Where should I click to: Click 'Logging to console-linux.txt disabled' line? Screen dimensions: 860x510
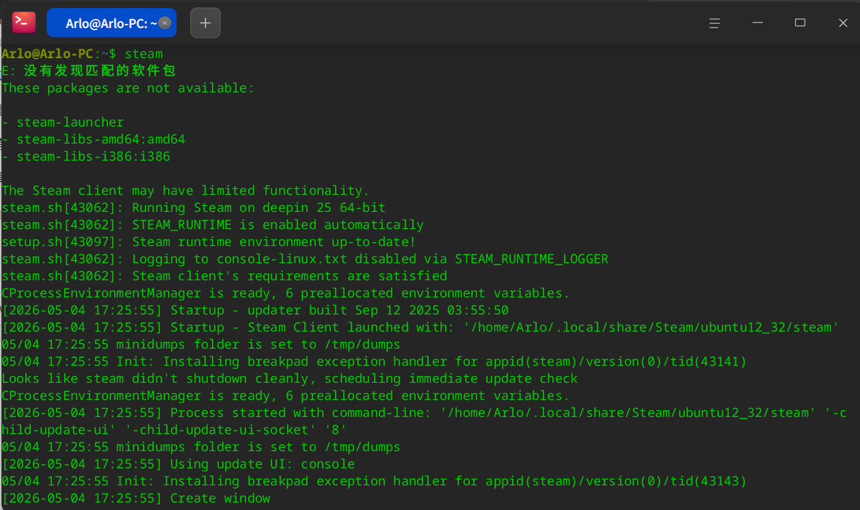coord(305,259)
